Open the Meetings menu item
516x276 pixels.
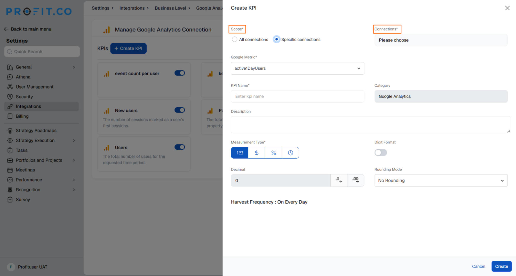click(x=41, y=170)
